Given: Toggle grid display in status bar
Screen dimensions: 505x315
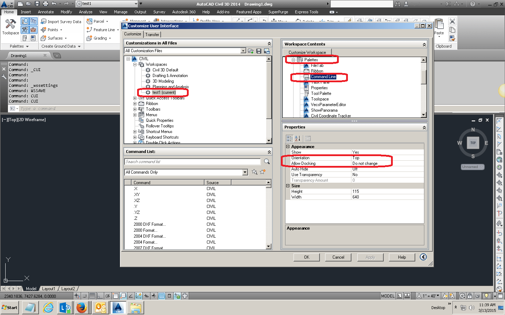Looking at the screenshot, I should click(92, 296).
